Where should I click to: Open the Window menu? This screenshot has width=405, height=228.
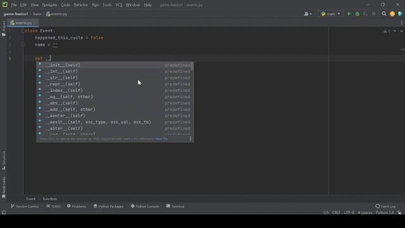133,5
